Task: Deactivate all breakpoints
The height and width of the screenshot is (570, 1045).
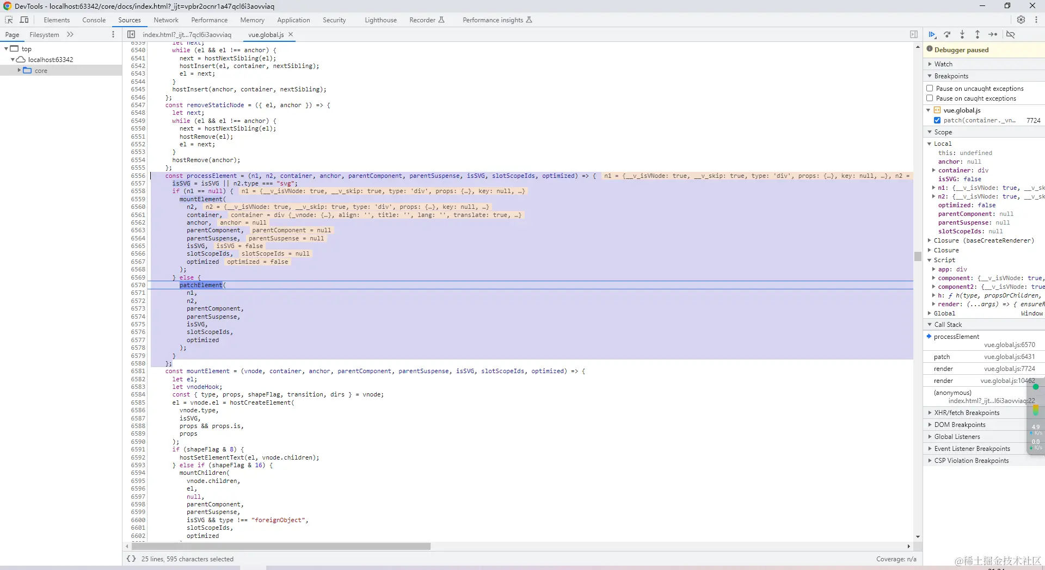Action: (1011, 34)
